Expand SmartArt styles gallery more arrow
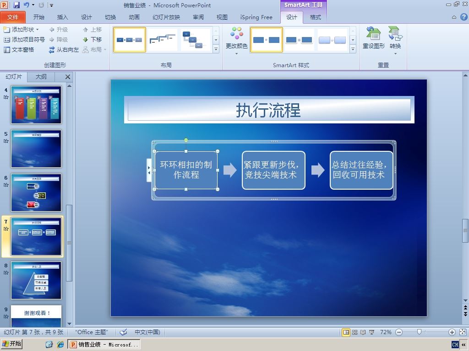469x351 pixels. (353, 49)
